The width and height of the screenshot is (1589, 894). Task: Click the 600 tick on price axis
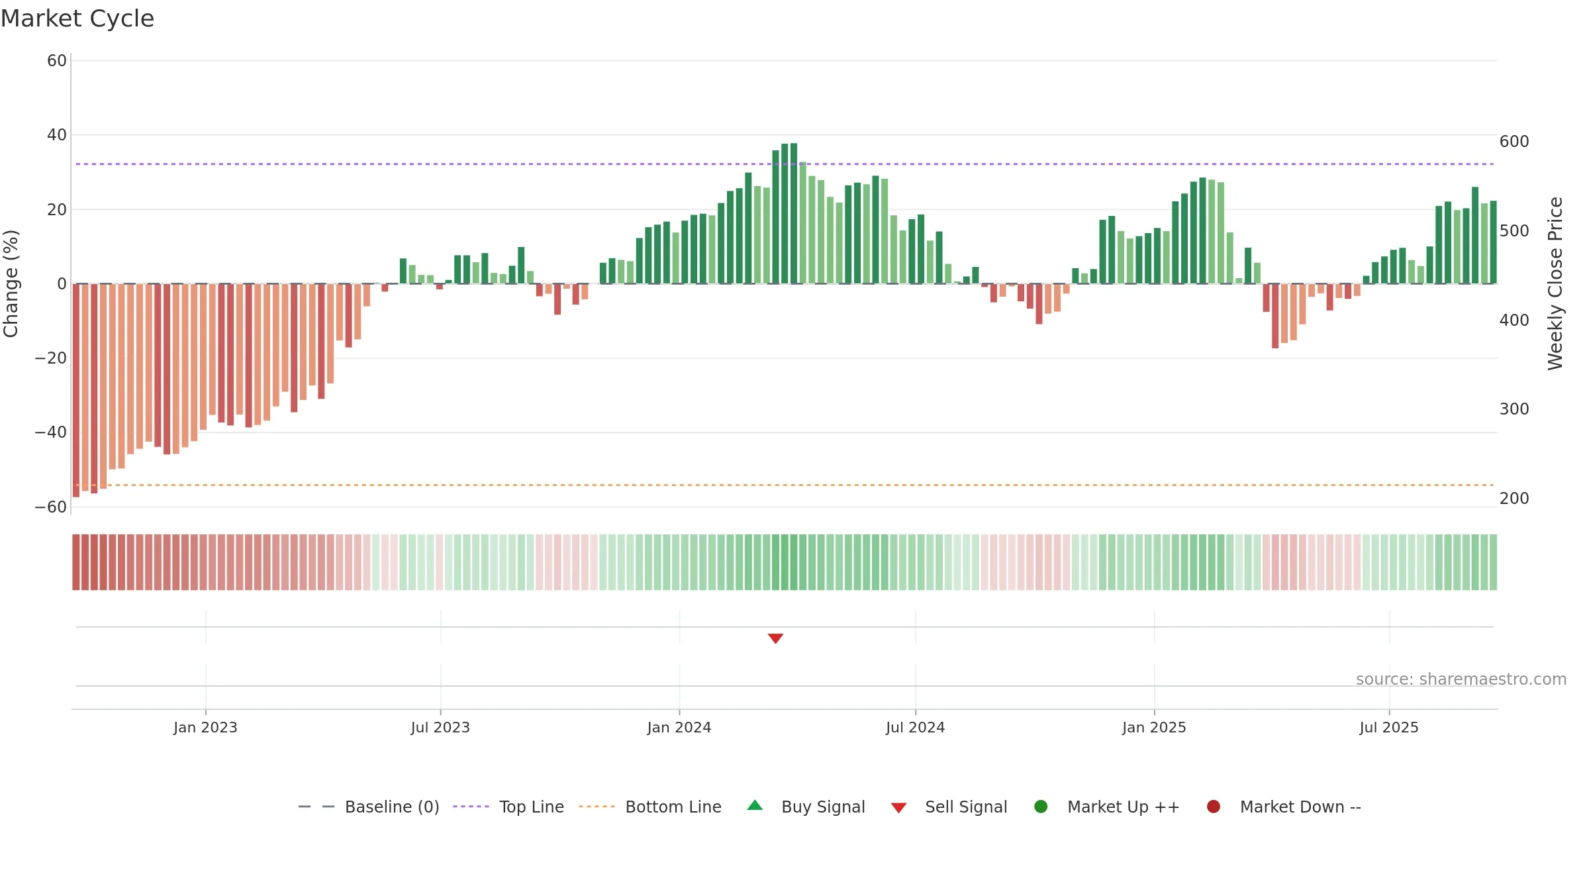(1514, 142)
